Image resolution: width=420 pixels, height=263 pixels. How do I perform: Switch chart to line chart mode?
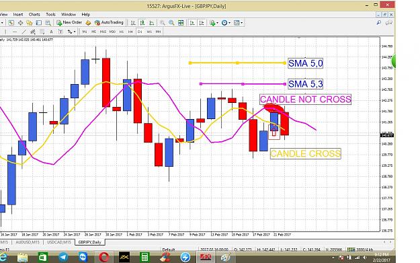click(152, 23)
